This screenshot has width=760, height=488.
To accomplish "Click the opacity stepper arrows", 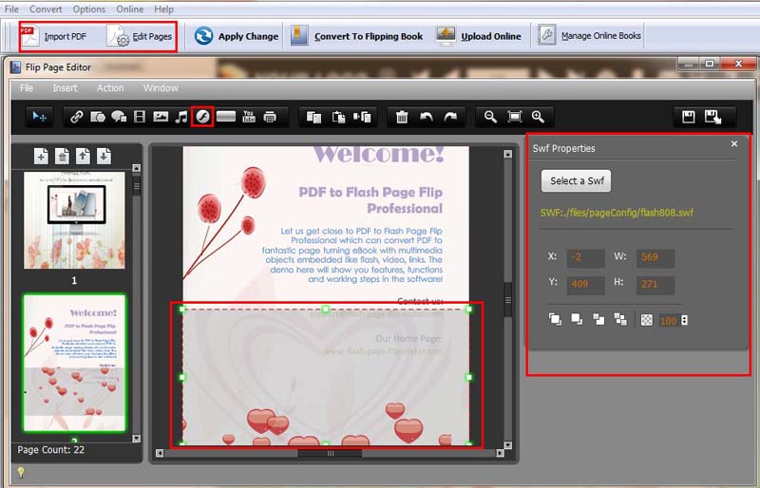I will [x=684, y=320].
